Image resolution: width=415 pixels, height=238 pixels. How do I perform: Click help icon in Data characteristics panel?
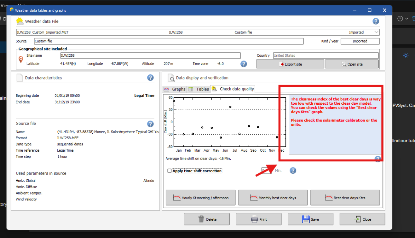coord(150,78)
